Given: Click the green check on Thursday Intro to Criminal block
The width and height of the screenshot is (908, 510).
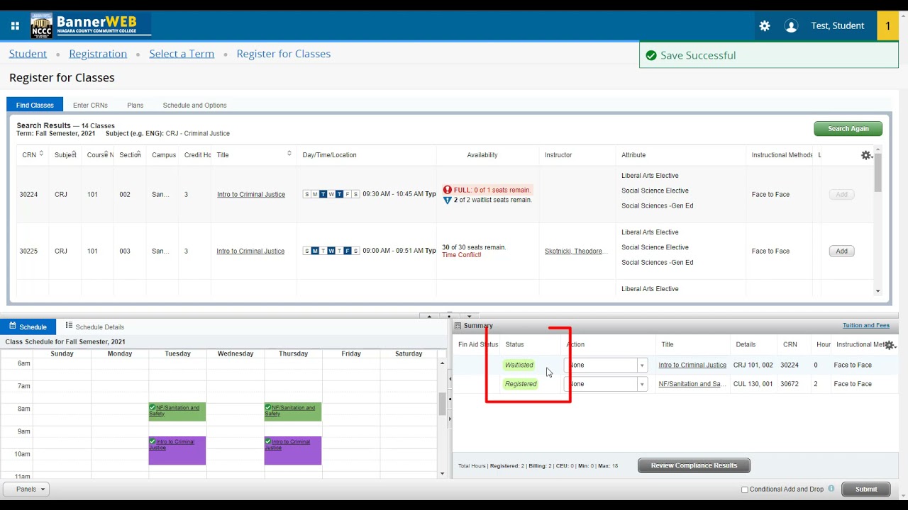Looking at the screenshot, I should (268, 441).
